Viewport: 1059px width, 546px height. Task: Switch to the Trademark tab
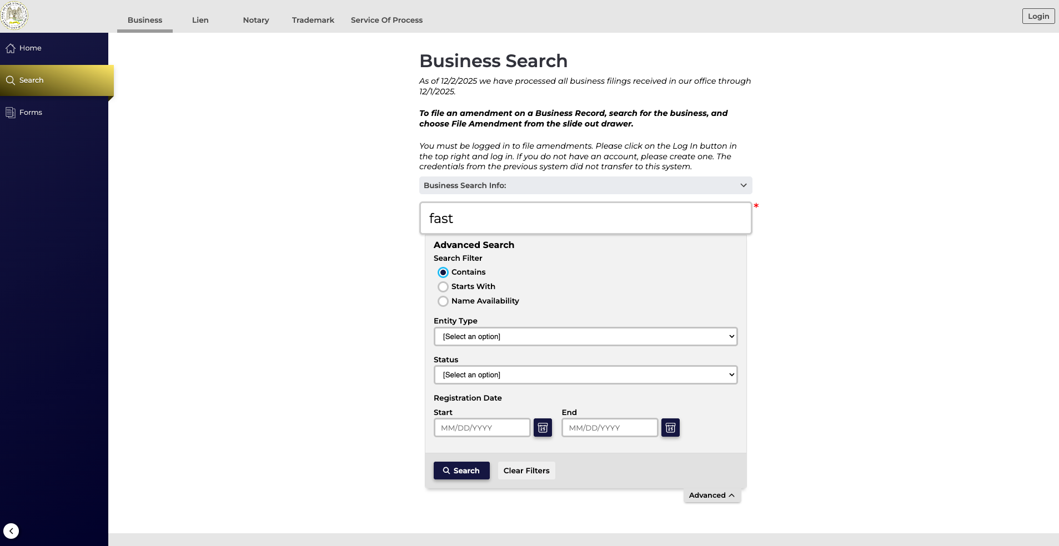(313, 20)
